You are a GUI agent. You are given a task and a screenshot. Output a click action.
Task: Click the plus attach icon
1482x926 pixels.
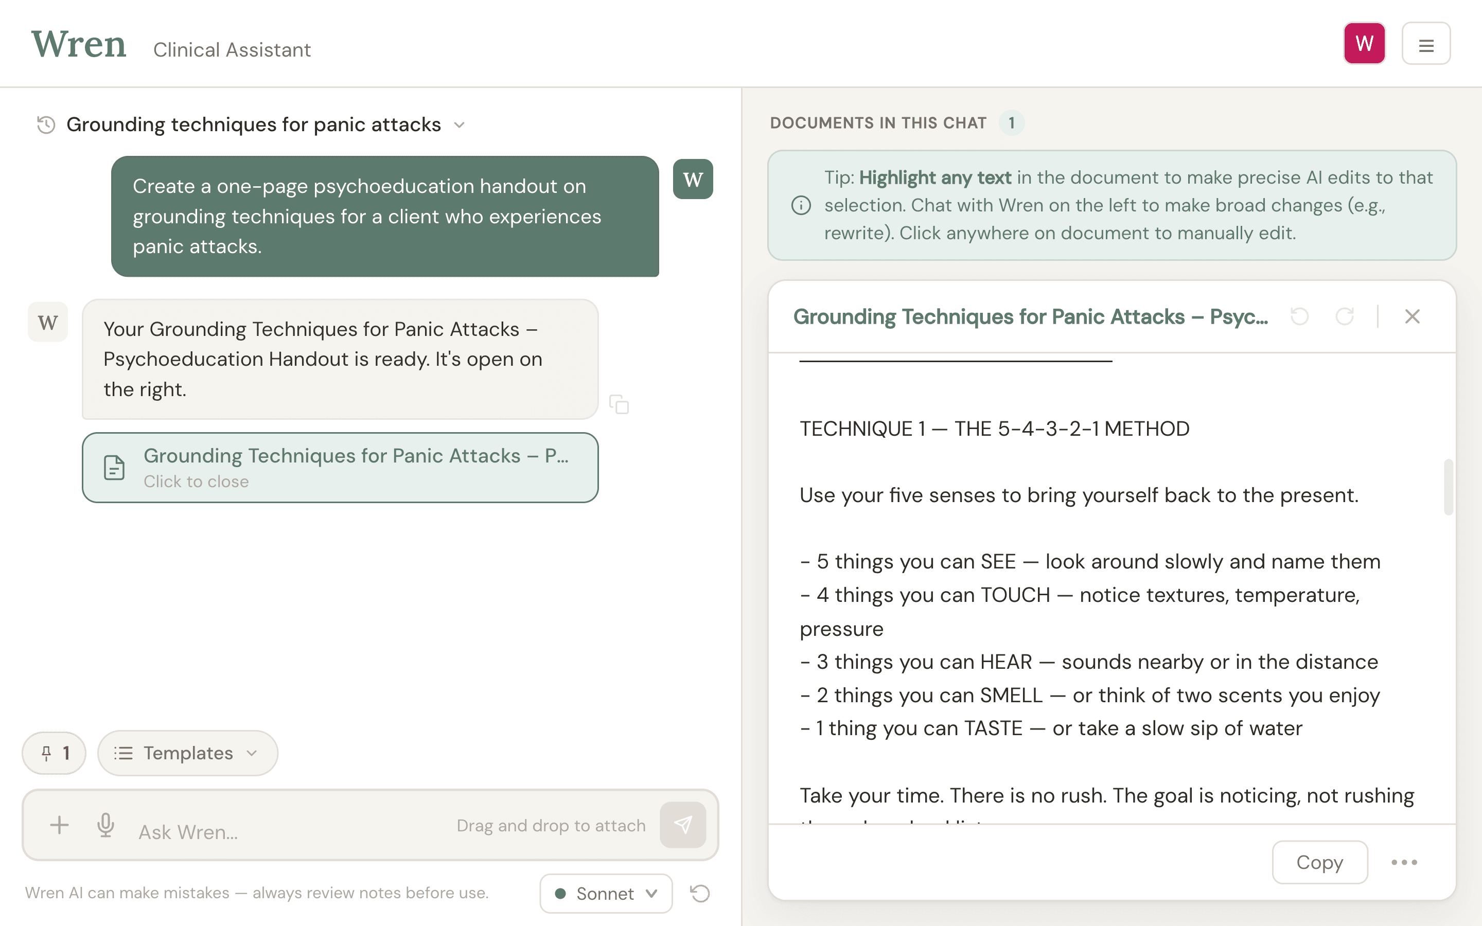(x=59, y=825)
